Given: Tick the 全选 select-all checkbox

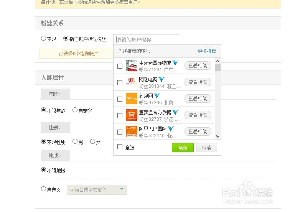Looking at the screenshot, I should (120, 147).
